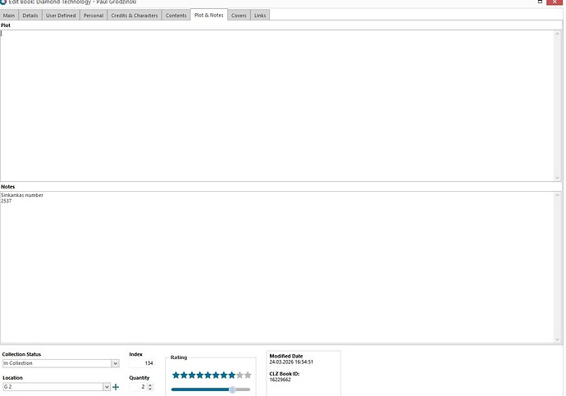Add a new location with plus icon
The image size is (566, 396).
click(116, 387)
